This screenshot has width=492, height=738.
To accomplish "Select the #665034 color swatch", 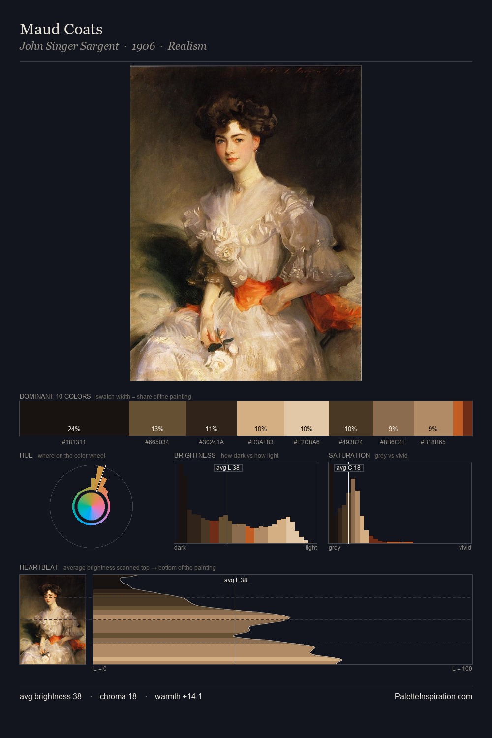I will point(157,419).
